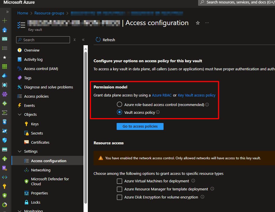Open Networking under Settings
Screen dimensions: 275x212
point(41,170)
